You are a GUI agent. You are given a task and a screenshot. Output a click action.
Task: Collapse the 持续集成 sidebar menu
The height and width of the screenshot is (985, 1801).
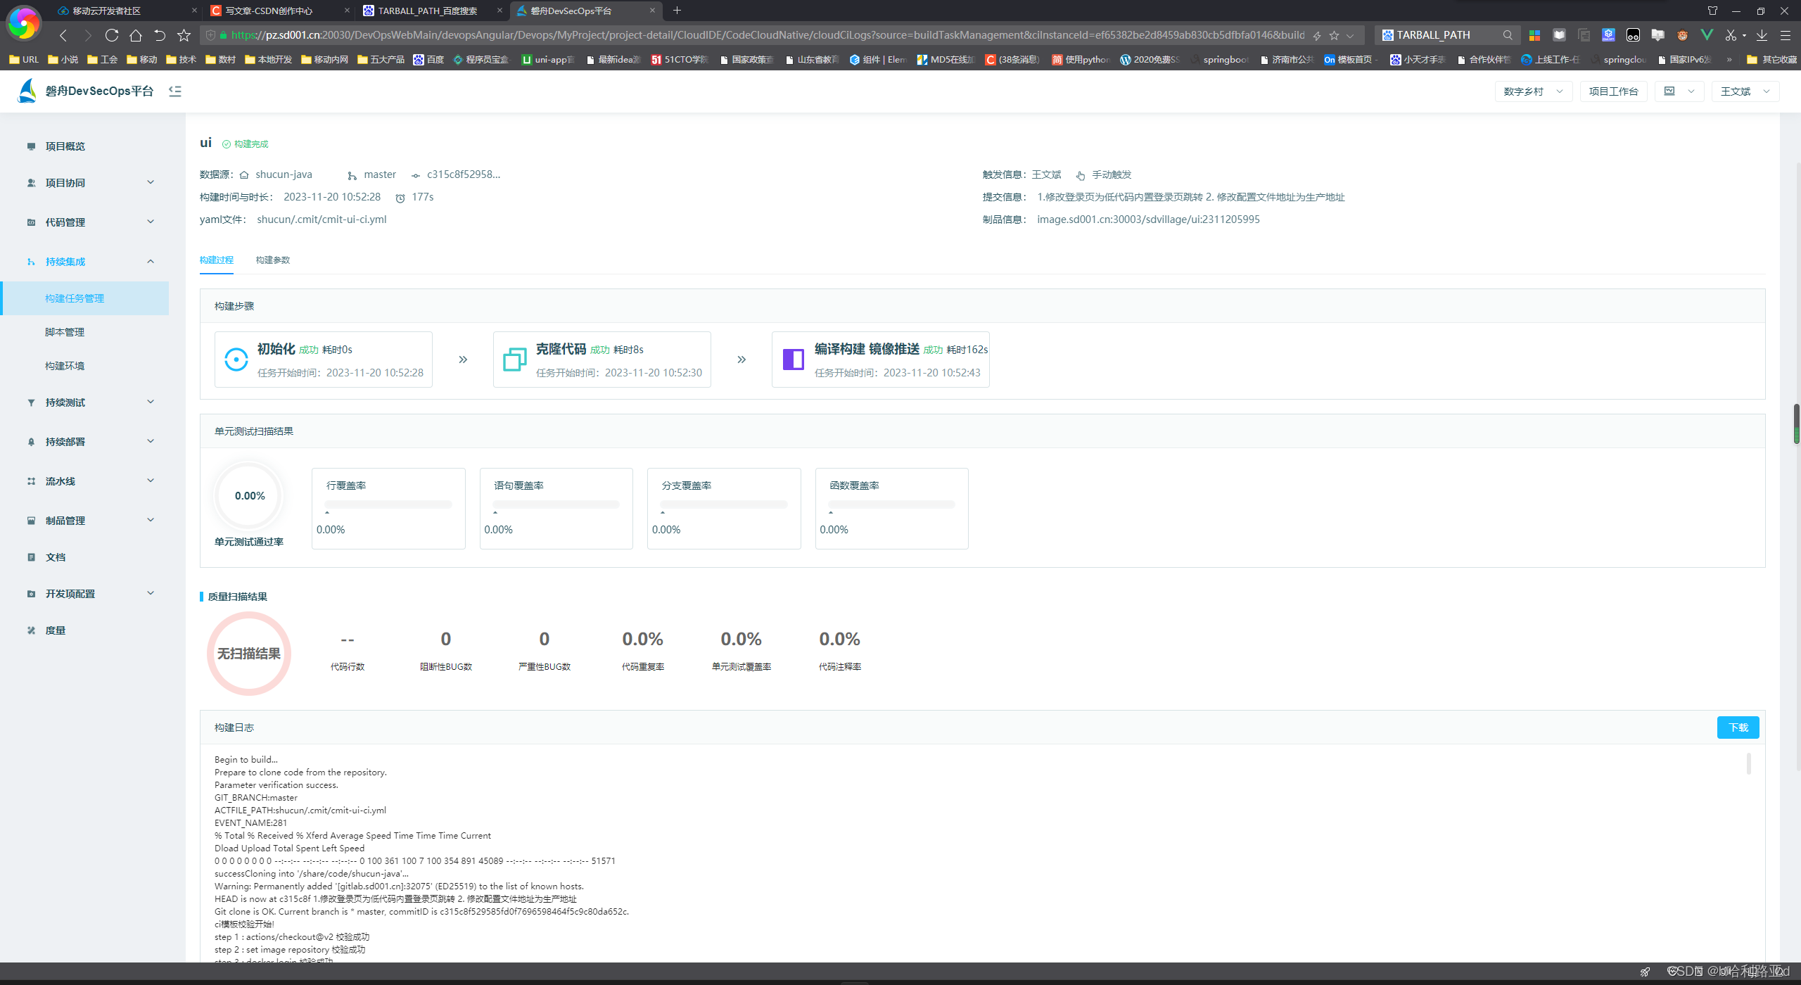151,262
